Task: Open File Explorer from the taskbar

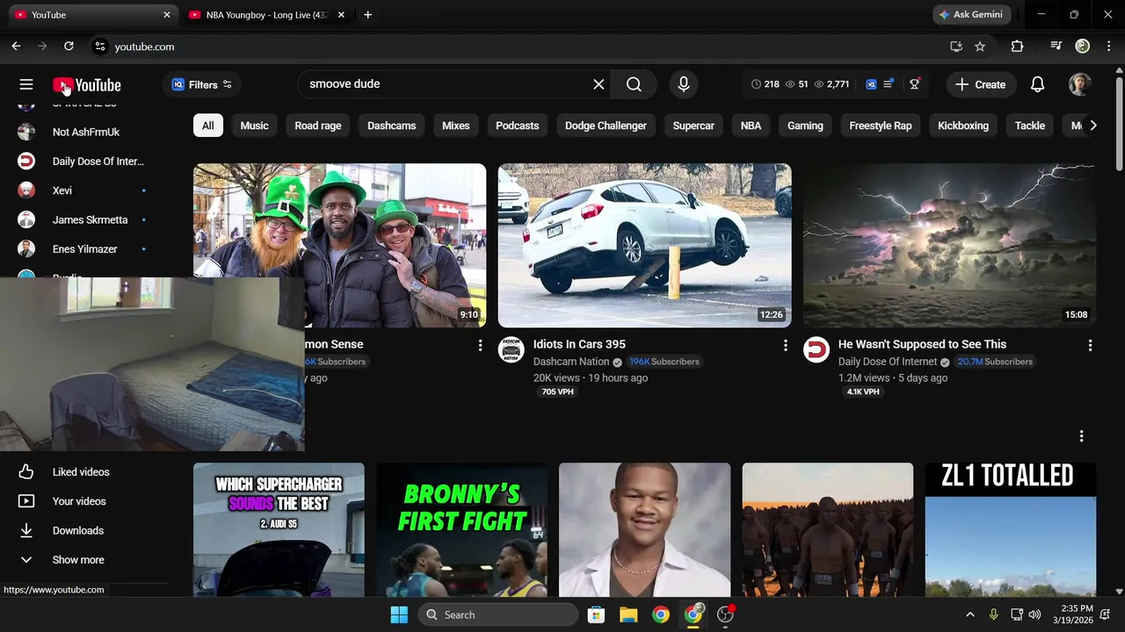Action: pyautogui.click(x=628, y=614)
